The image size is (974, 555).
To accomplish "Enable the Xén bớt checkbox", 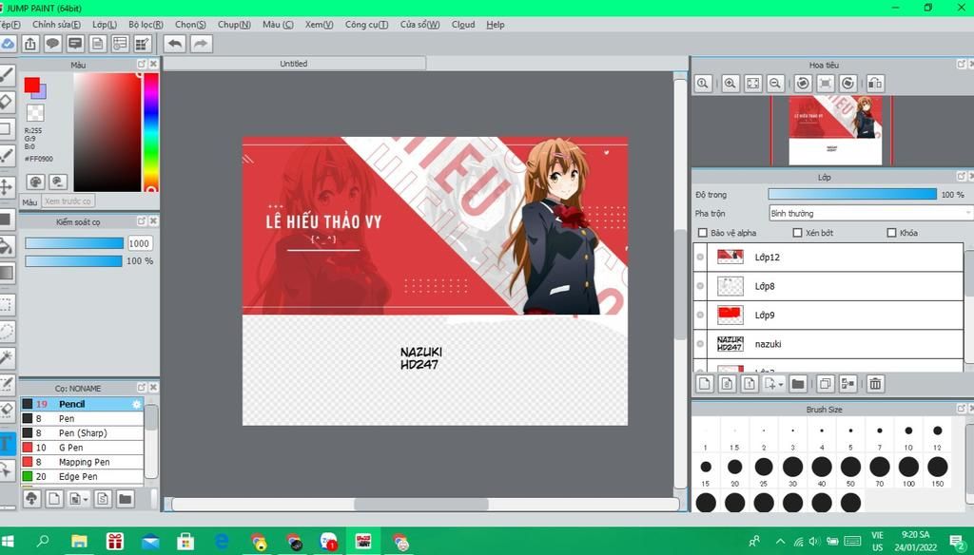I will point(798,233).
